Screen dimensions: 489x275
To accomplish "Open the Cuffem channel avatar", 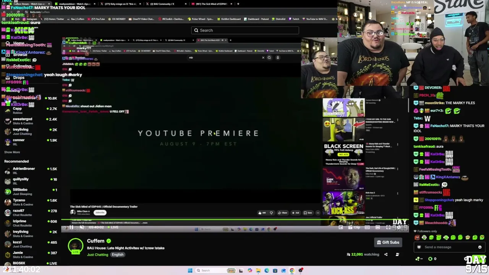I will [75, 246].
